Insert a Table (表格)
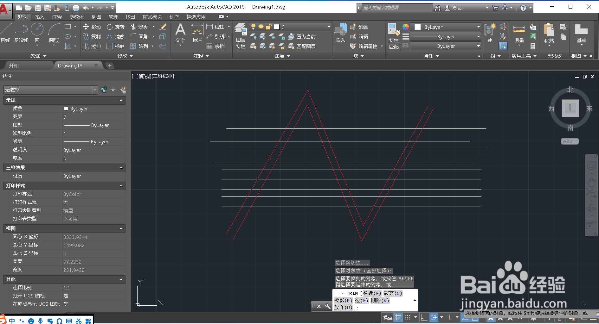 (216, 47)
